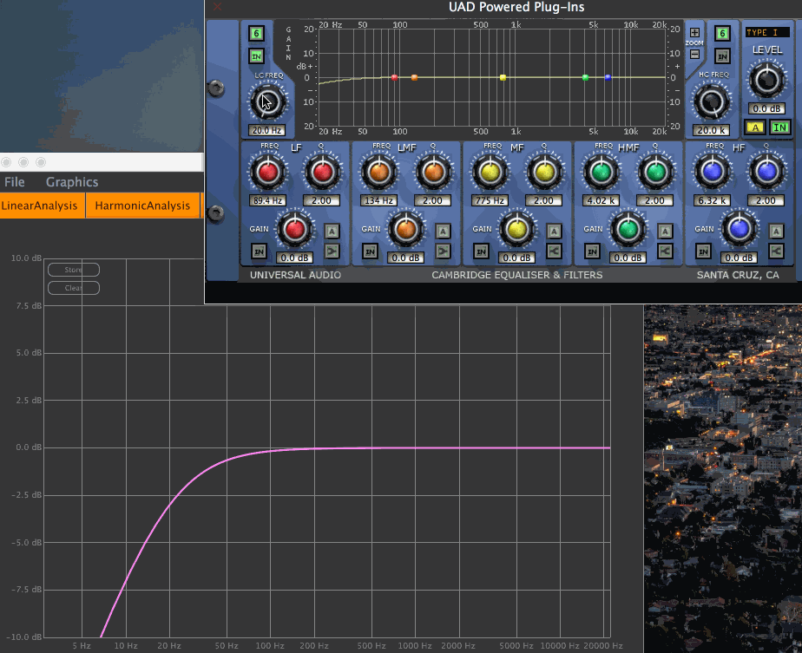Image resolution: width=802 pixels, height=653 pixels.
Task: Click the yellow MF node on EQ graph
Action: point(503,78)
